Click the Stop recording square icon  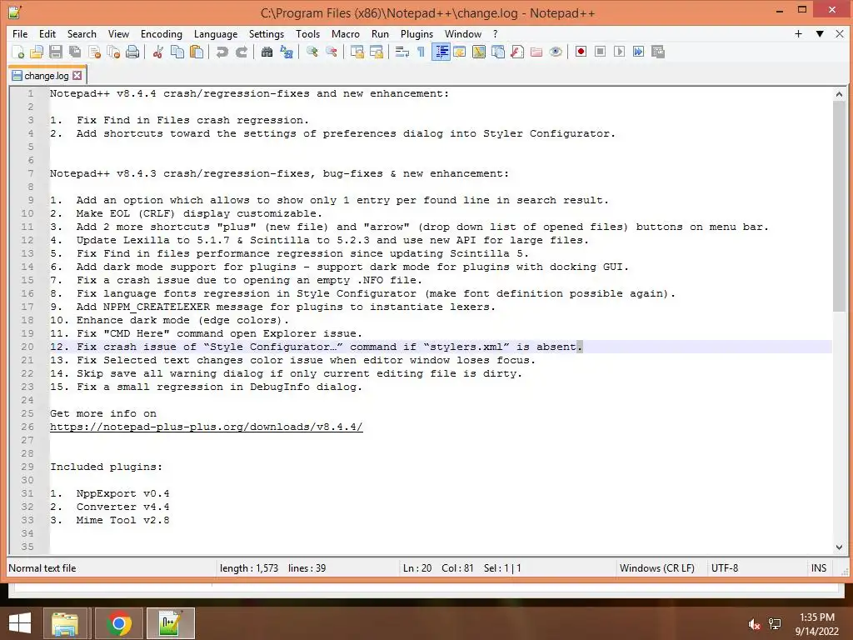[x=600, y=52]
